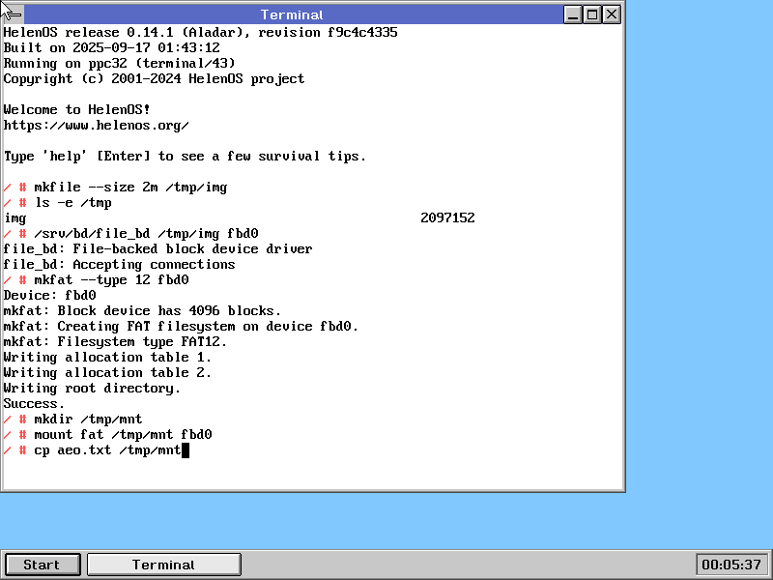This screenshot has width=773, height=580.
Task: Click 'Writing allocation table 1.' line
Action: tap(107, 357)
